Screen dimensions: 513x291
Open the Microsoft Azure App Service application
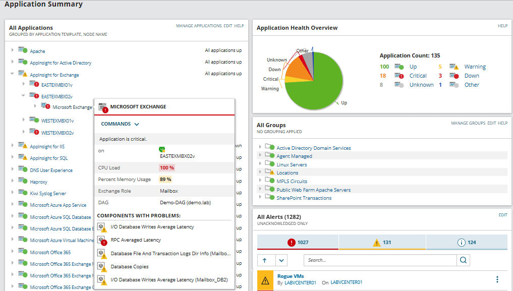pos(58,205)
